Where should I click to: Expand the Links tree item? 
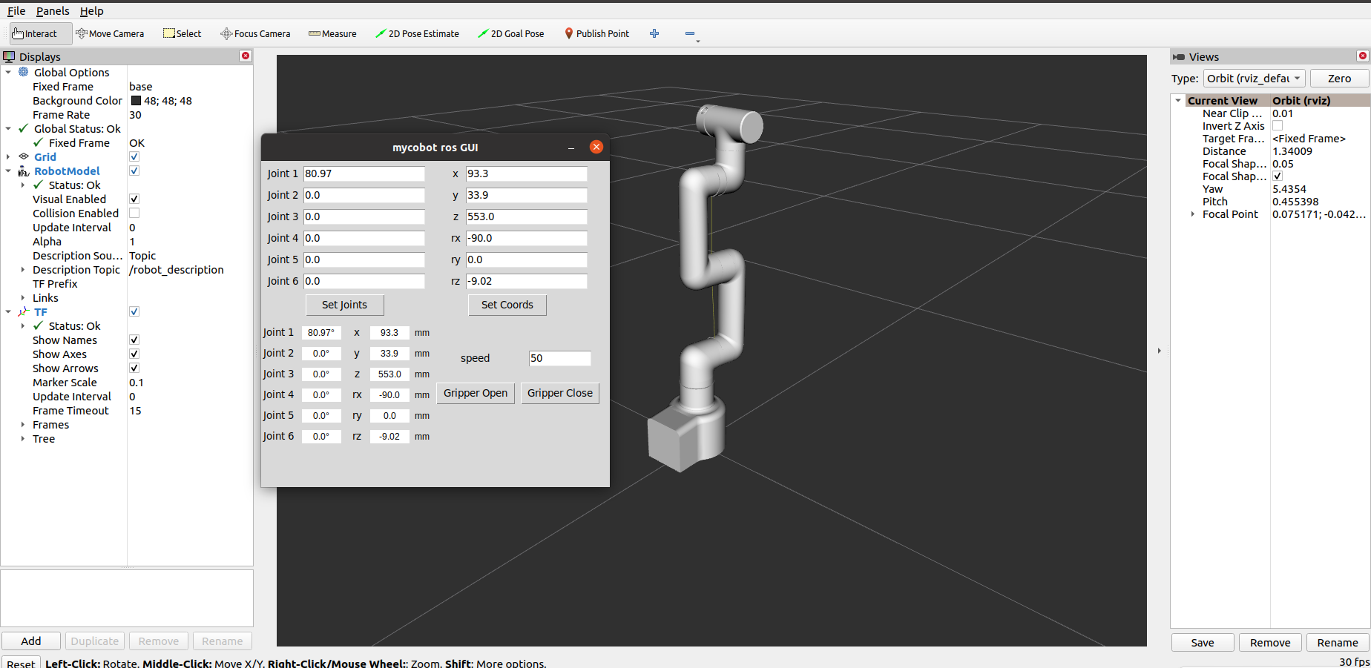click(23, 298)
